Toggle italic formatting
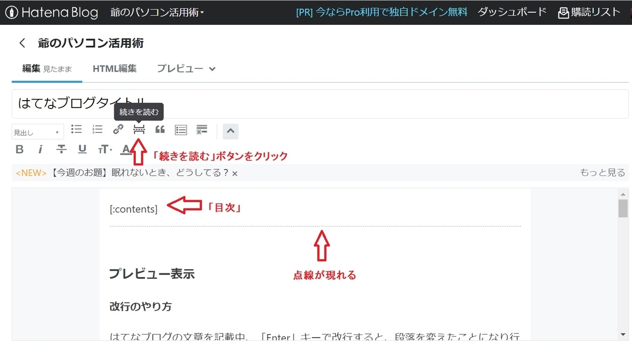This screenshot has width=632, height=345. point(41,149)
